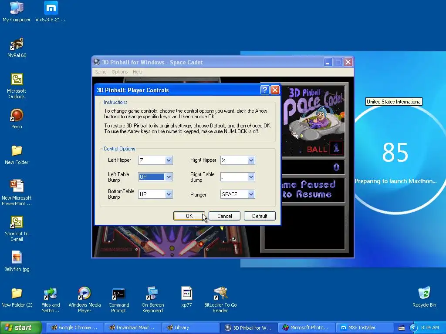Open BitLocker To Go Reader shortcut
The image size is (446, 334).
220,300
